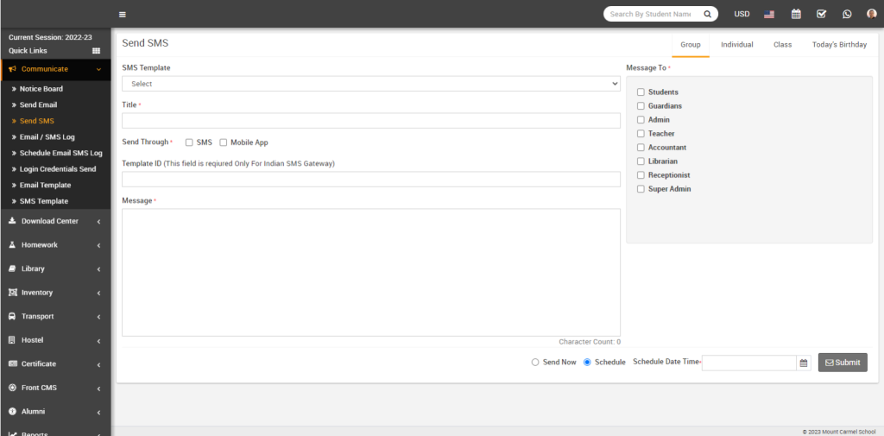884x436 pixels.
Task: Open SMS Template page in sidebar
Action: point(44,201)
